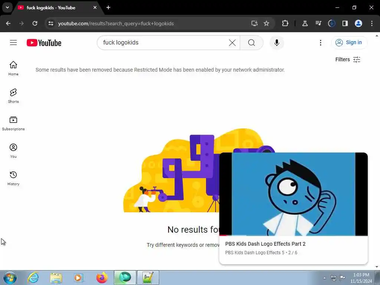Open PBS Kids Dash Logo Effects Part 2 title
The image size is (380, 285).
tap(265, 244)
